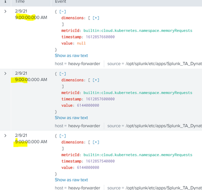Click source path in first event
The width and height of the screenshot is (202, 190).
[x=164, y=64]
